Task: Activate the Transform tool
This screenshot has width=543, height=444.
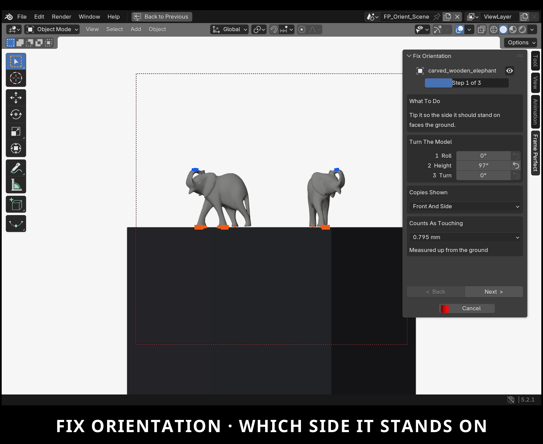Action: (16, 148)
